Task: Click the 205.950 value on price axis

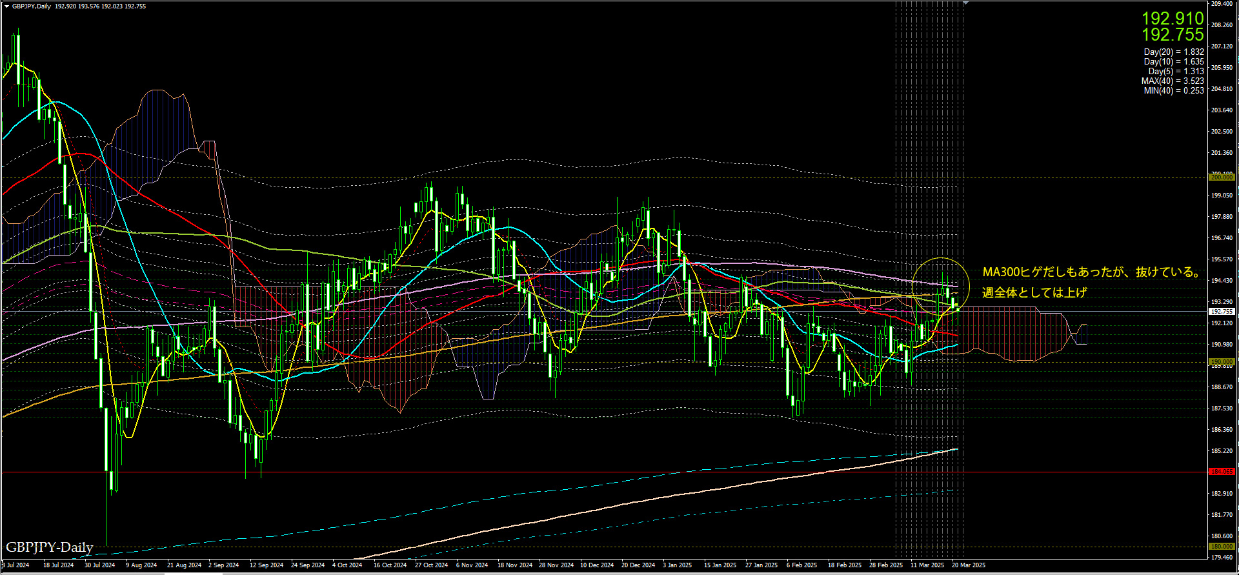Action: point(1222,68)
